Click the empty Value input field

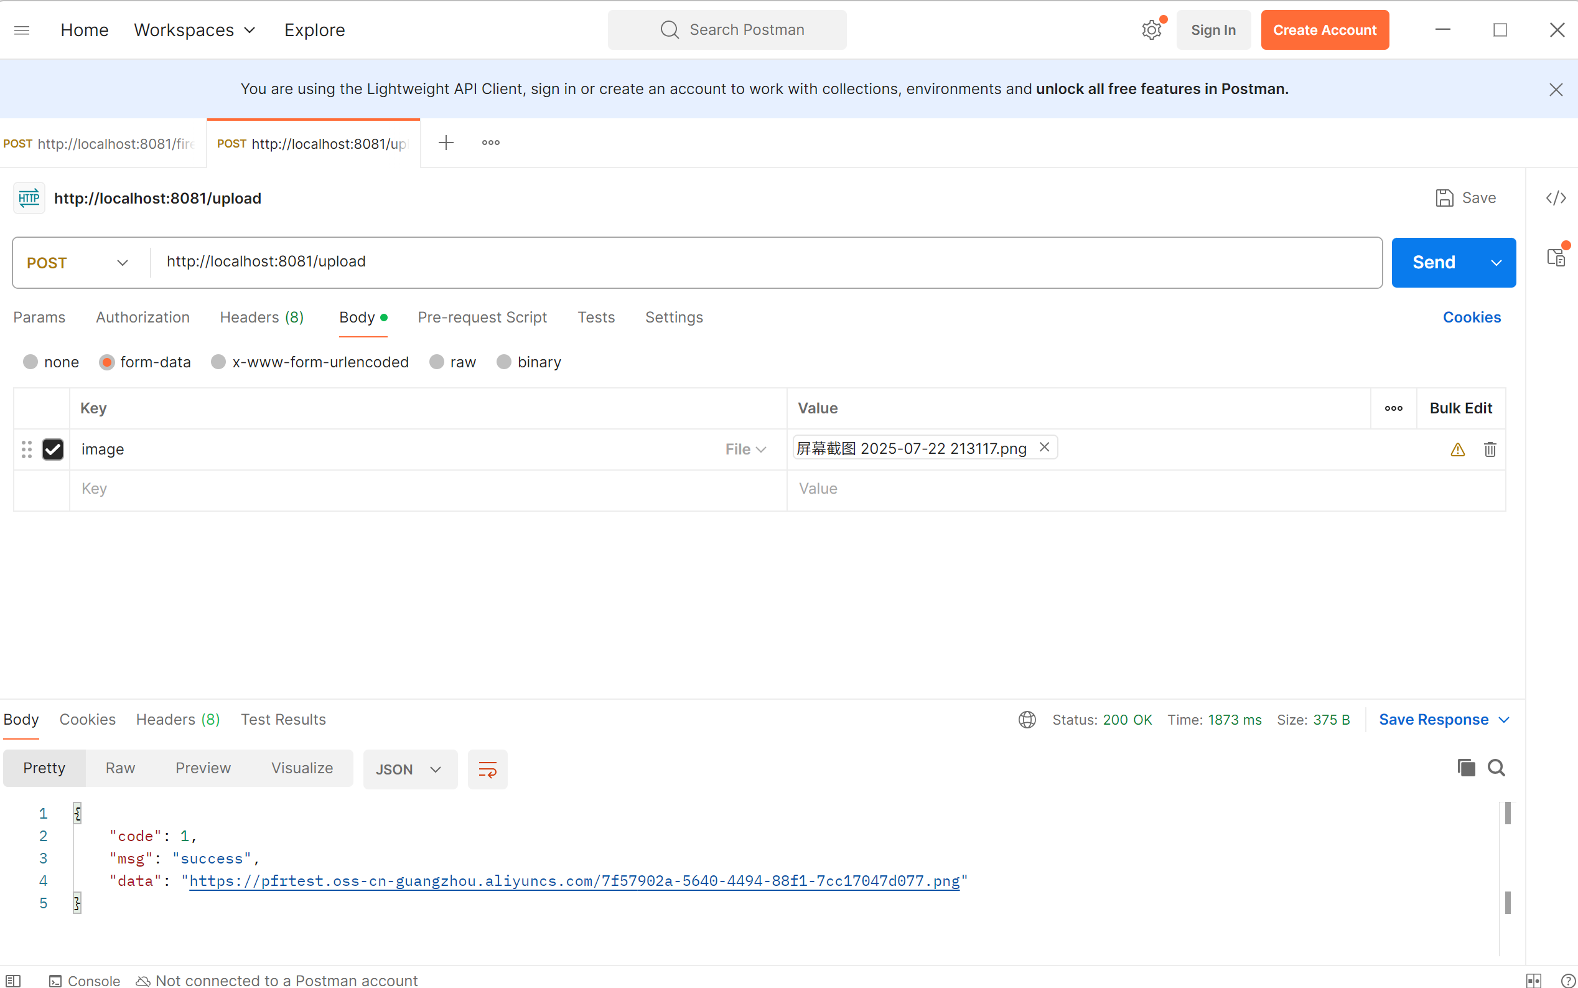tap(1146, 489)
